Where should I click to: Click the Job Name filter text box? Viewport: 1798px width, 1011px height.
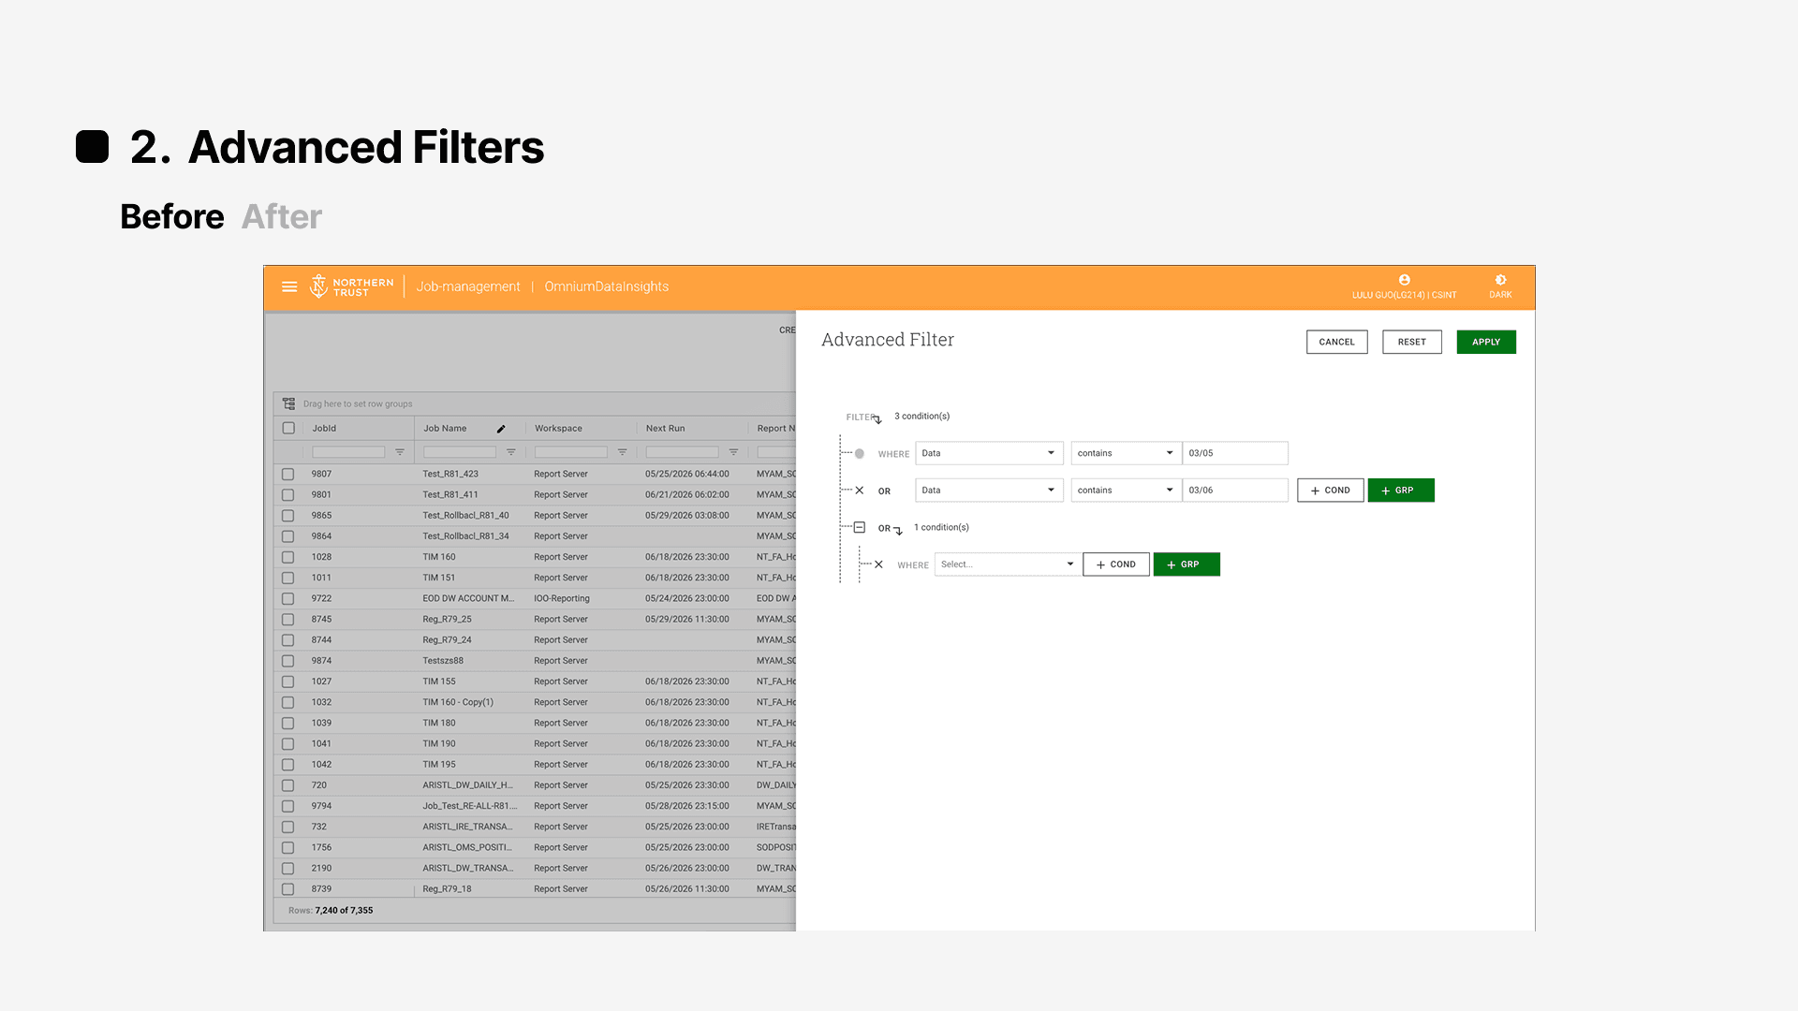[460, 452]
